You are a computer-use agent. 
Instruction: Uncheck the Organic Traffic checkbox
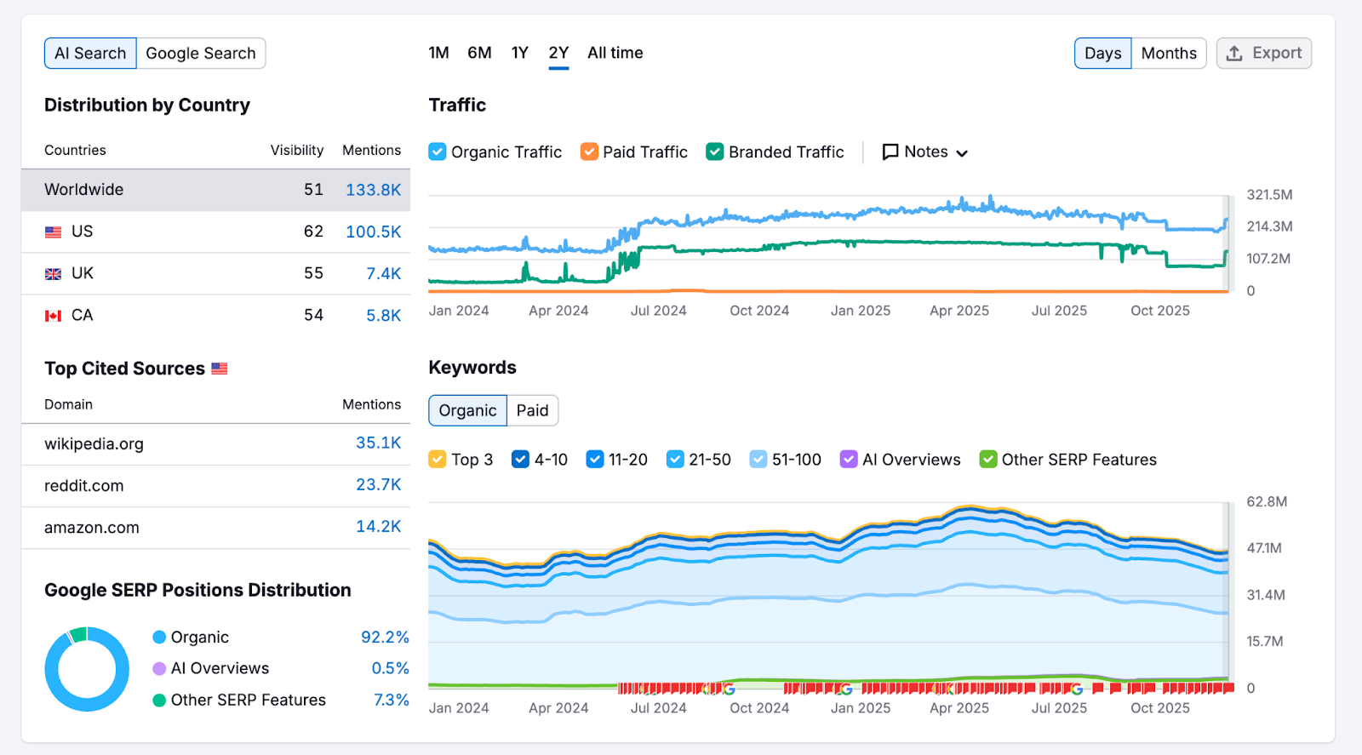tap(438, 152)
